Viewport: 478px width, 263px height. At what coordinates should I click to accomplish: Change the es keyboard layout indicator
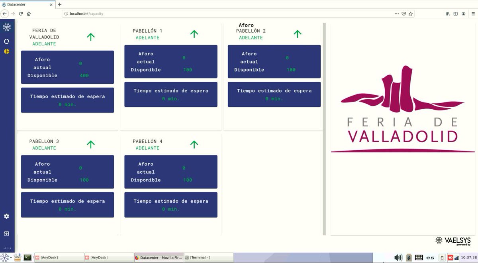(430, 258)
